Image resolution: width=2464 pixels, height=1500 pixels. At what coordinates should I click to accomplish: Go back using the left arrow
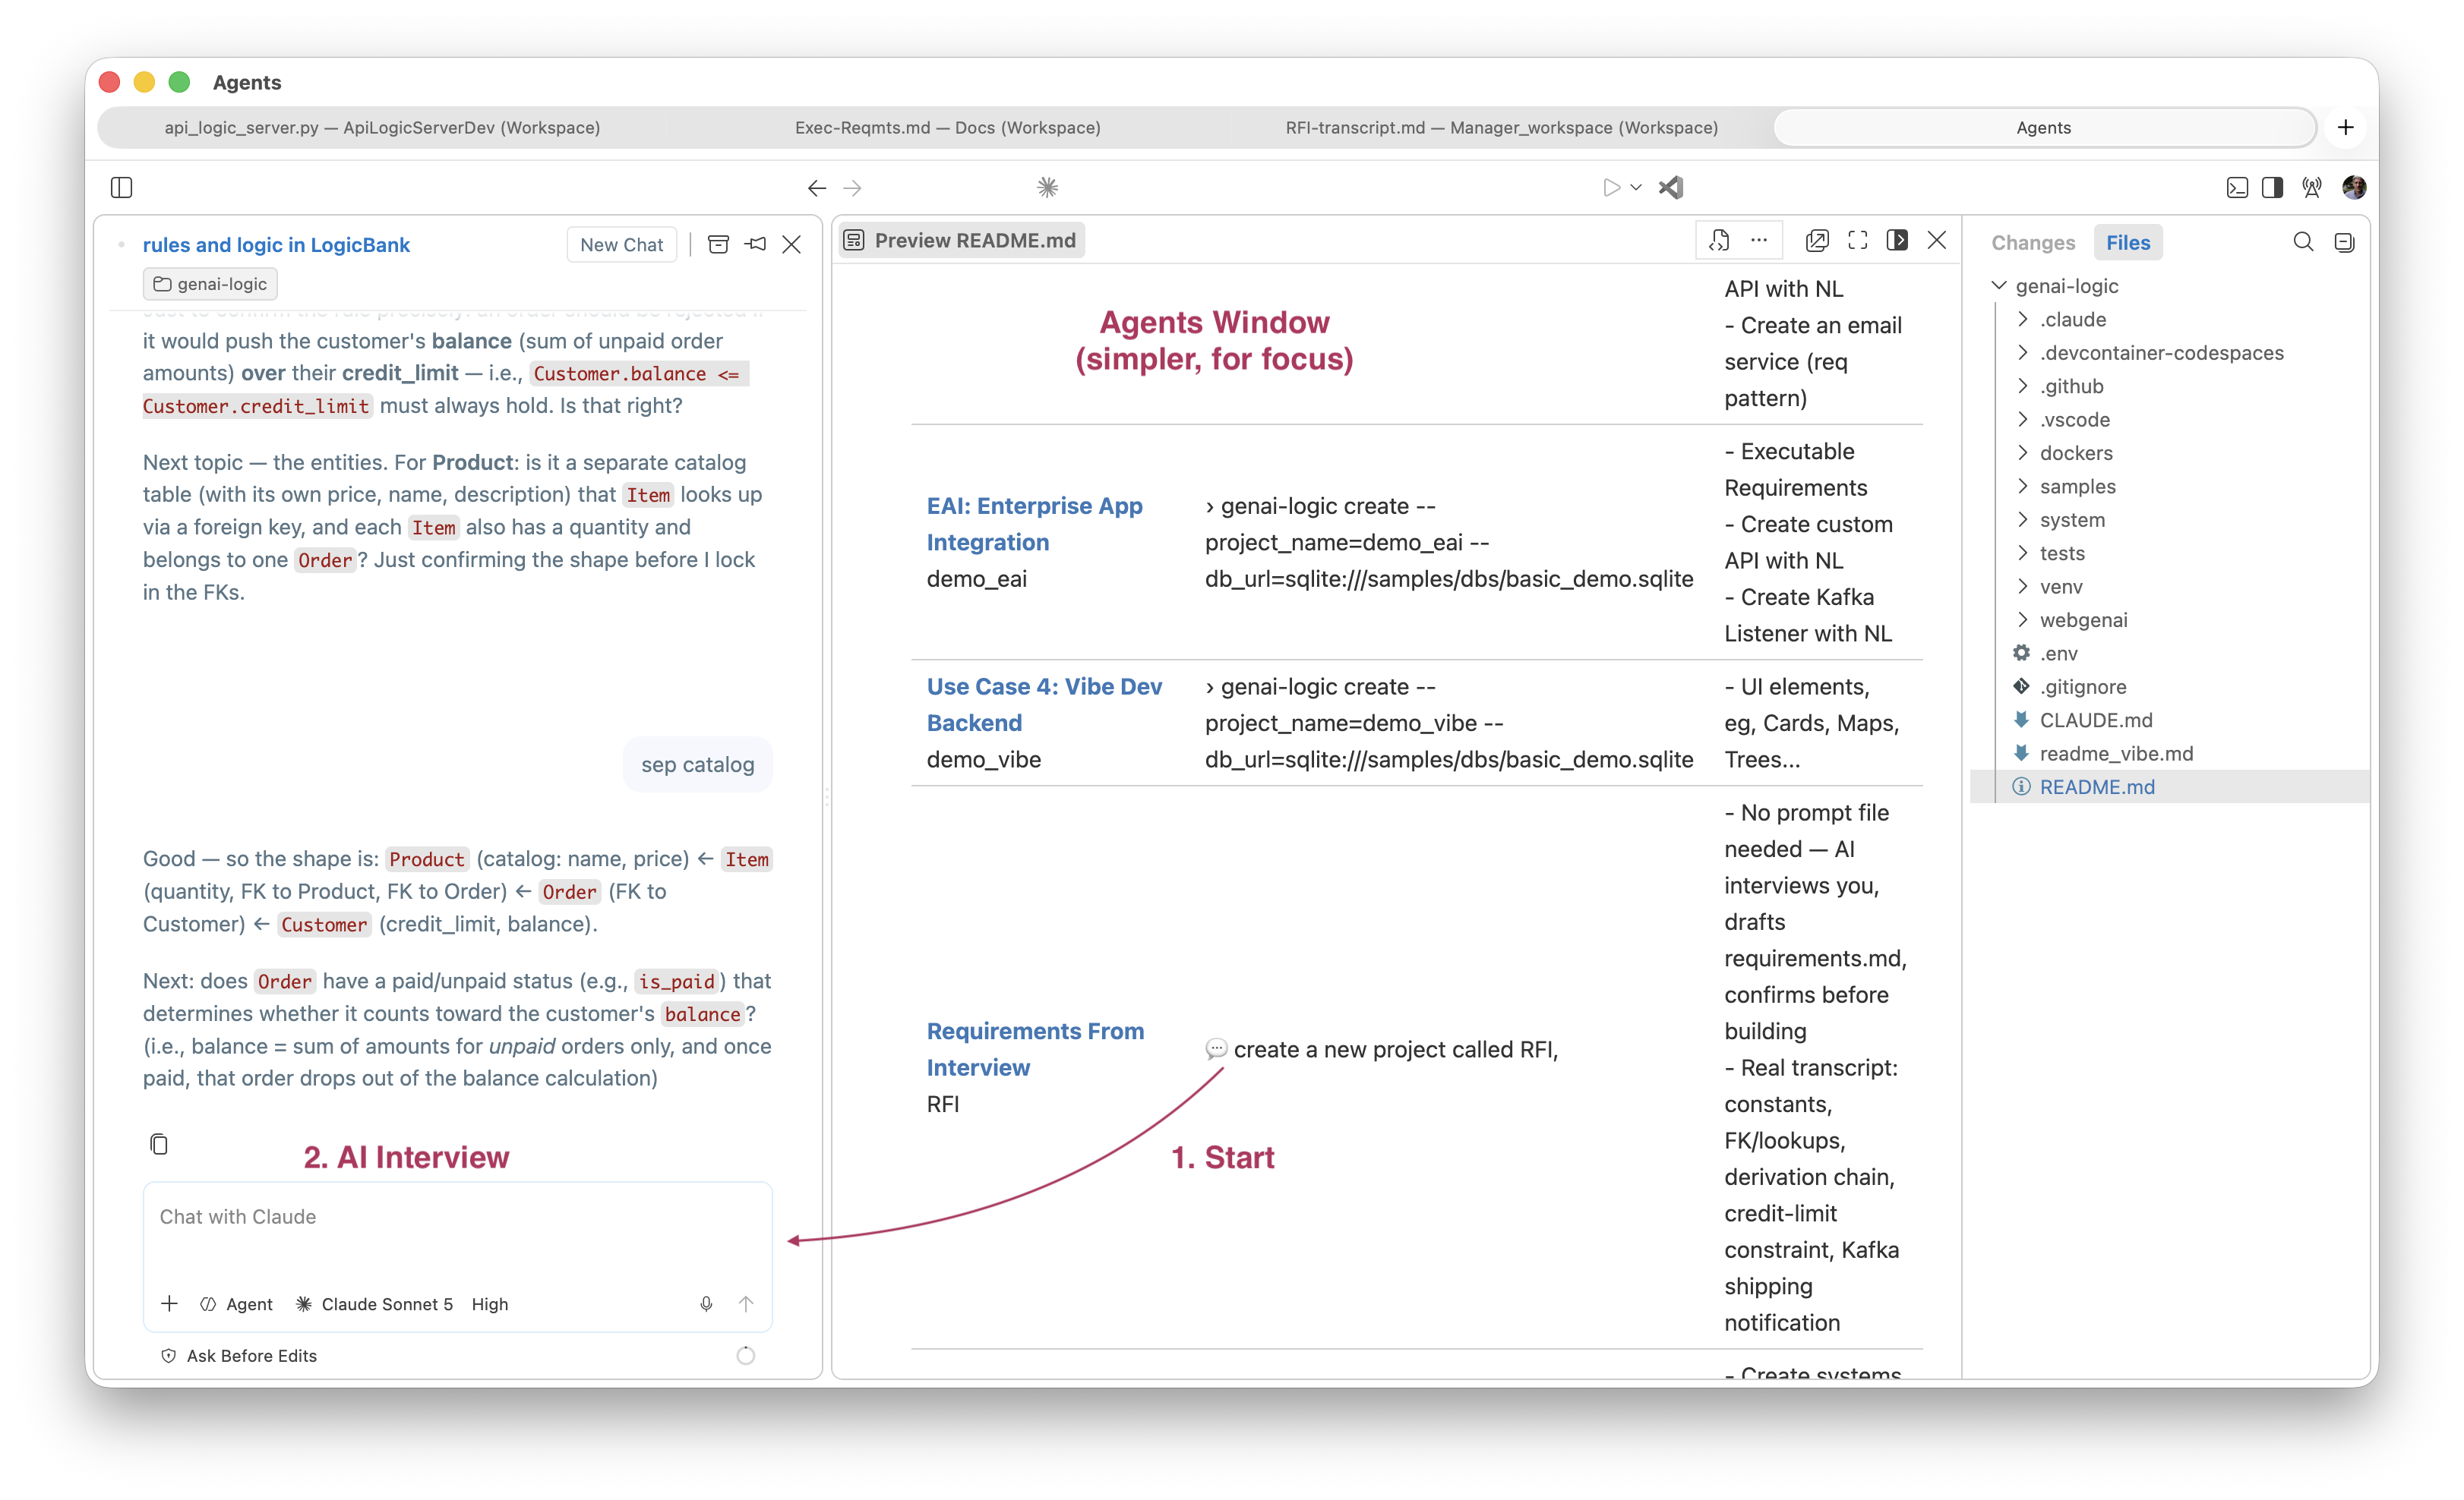click(817, 187)
